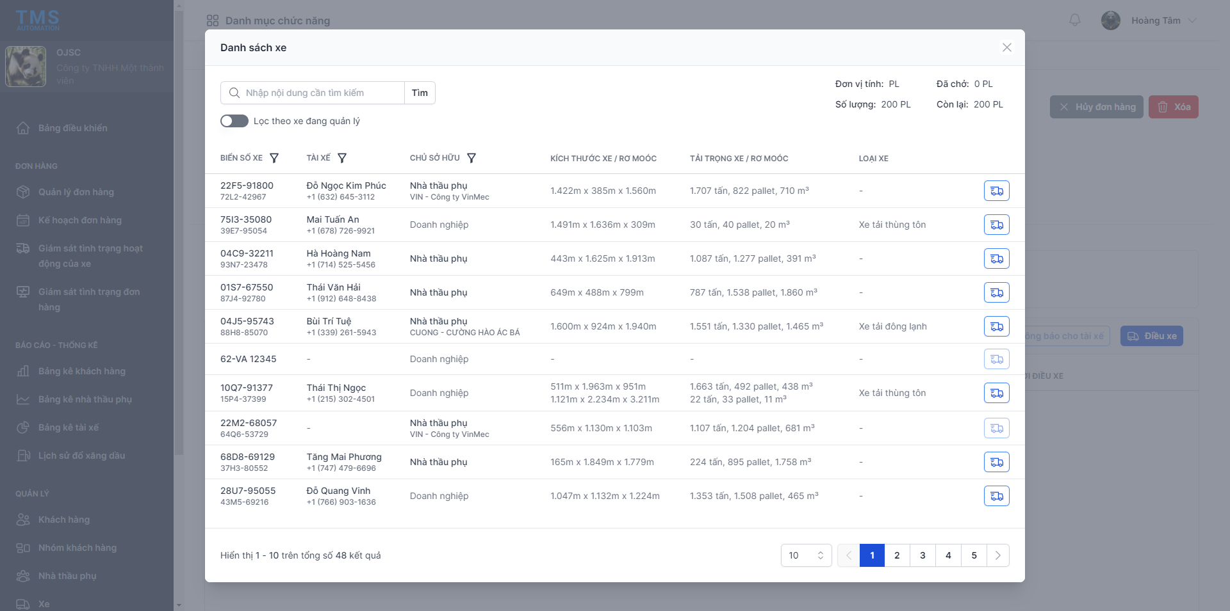The image size is (1230, 611).
Task: Select page 4 in pagination
Action: point(948,555)
